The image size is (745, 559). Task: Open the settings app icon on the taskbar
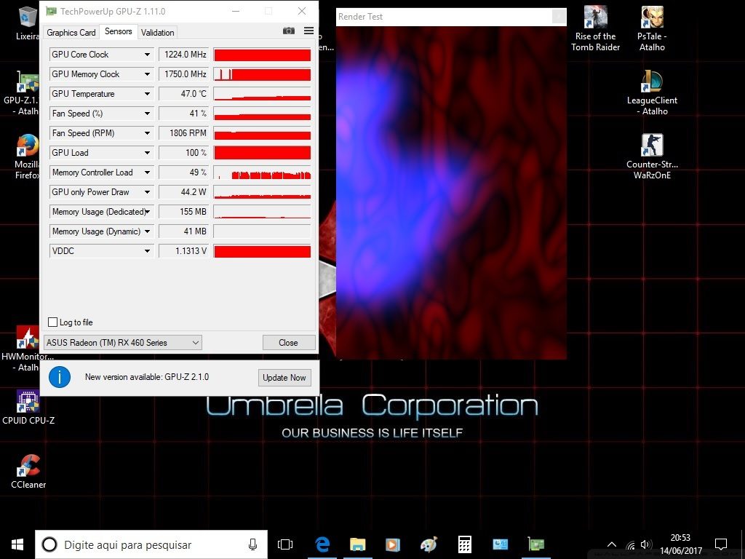tap(500, 544)
